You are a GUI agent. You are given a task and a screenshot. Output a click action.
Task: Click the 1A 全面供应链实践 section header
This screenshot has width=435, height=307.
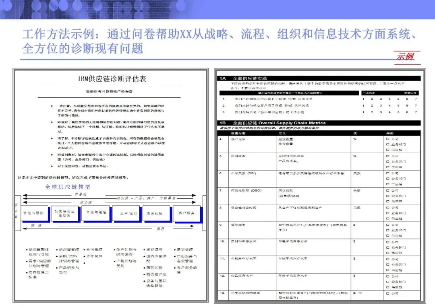point(319,78)
